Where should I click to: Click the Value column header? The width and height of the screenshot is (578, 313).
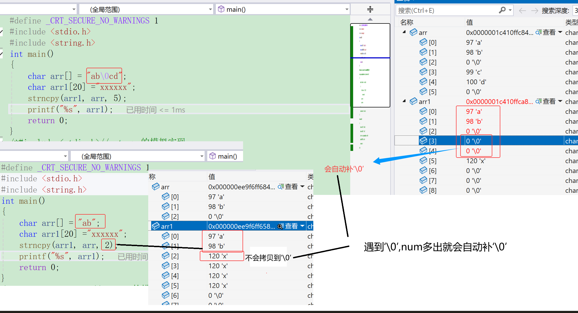point(469,22)
